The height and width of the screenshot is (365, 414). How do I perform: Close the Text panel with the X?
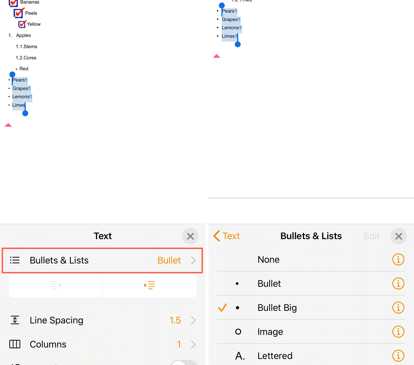(190, 236)
